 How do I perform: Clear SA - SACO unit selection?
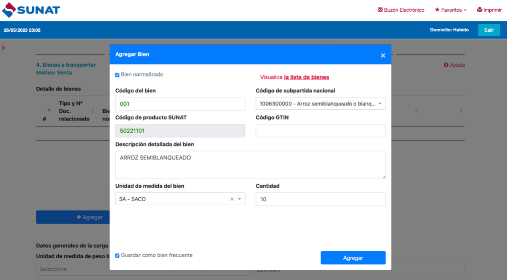pos(232,199)
